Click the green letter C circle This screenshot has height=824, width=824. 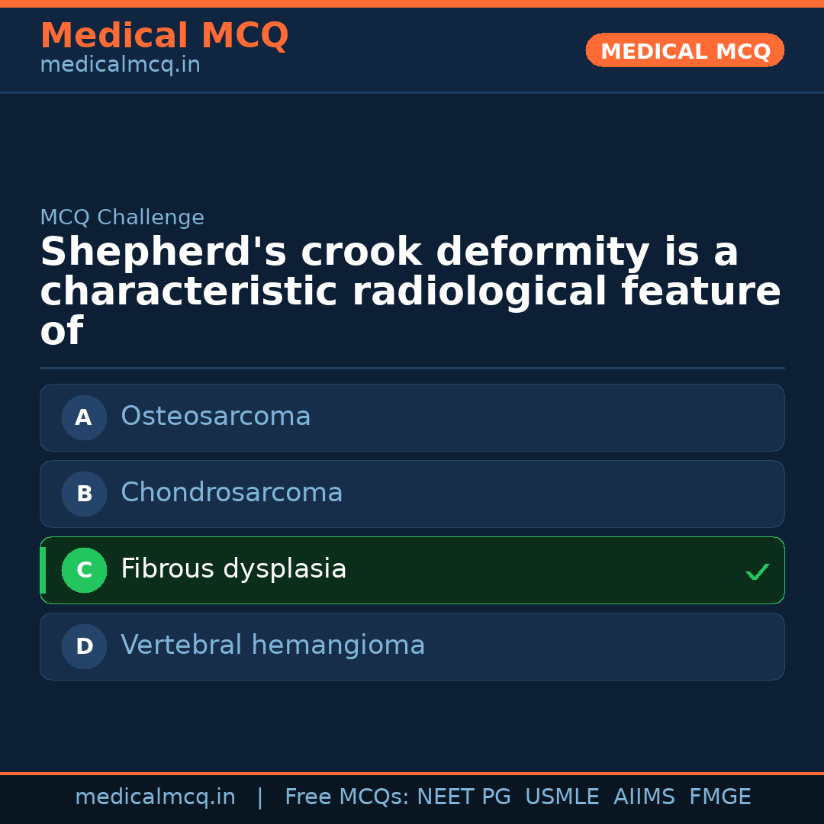point(84,570)
